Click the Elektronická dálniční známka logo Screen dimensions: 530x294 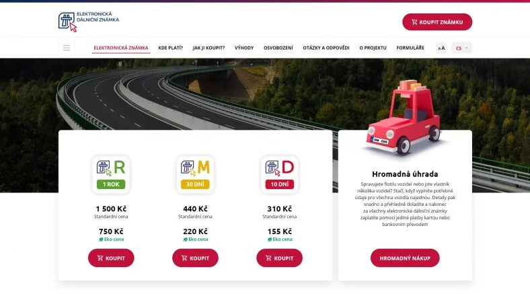click(x=89, y=22)
